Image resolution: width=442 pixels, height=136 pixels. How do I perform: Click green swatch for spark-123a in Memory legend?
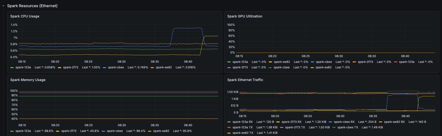(x=12, y=131)
